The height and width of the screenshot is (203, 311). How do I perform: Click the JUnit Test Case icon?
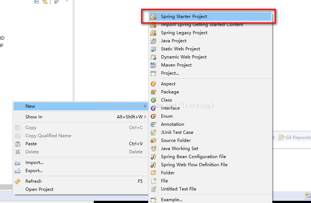(153, 132)
